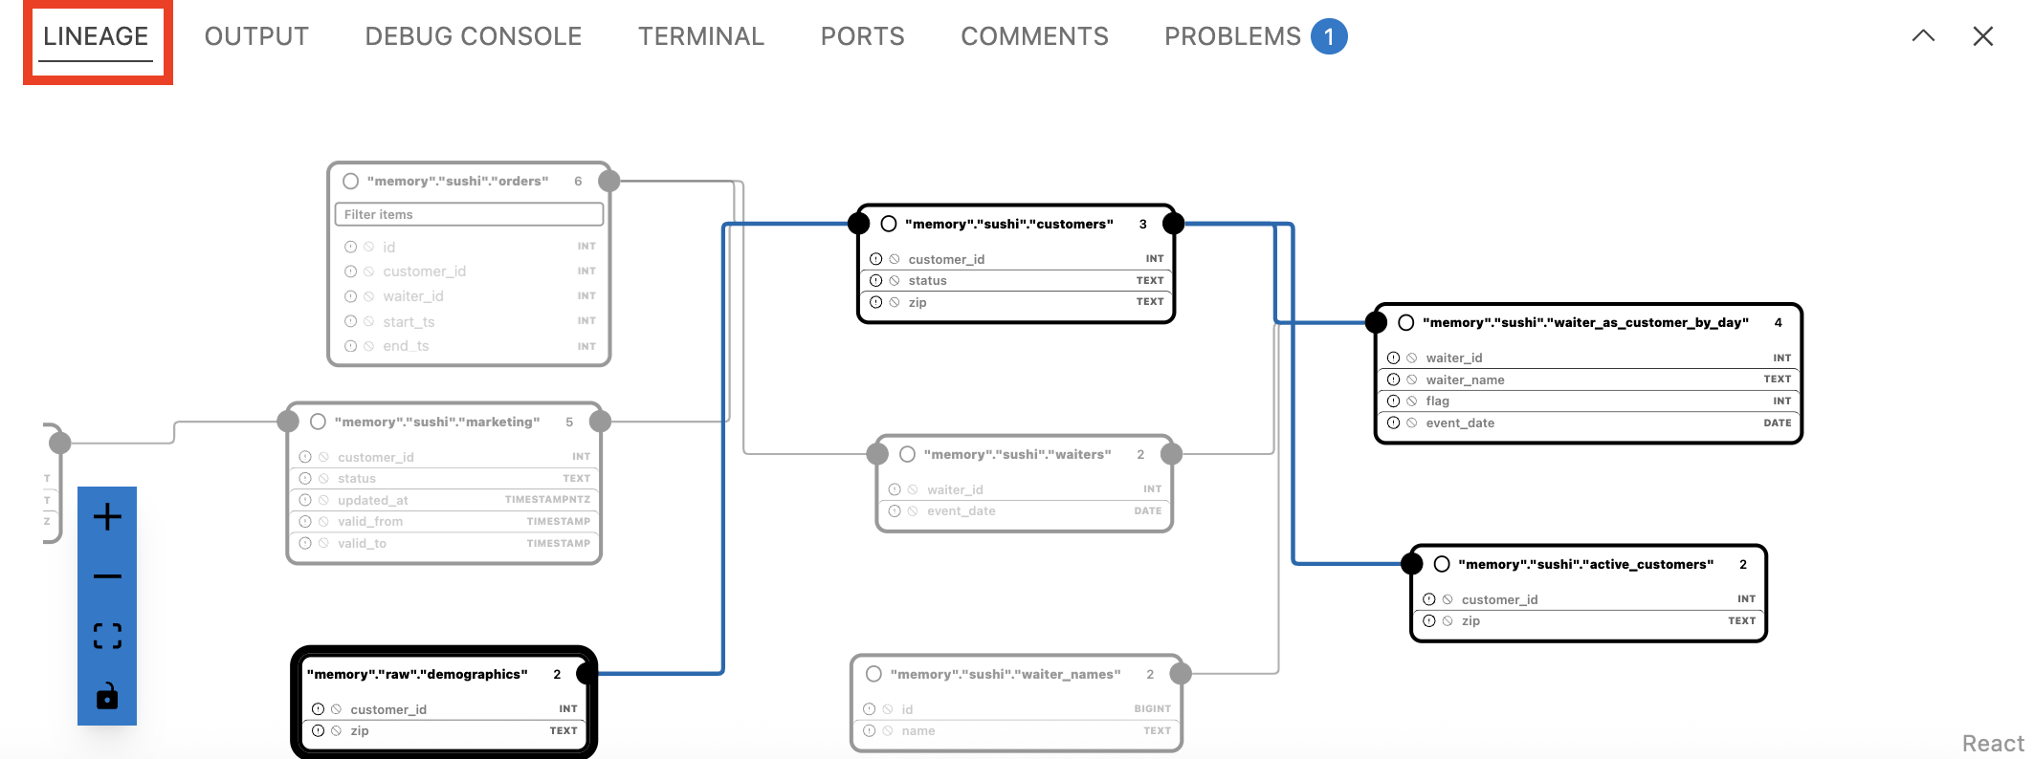This screenshot has height=759, width=2034.
Task: Select status column in customers node
Action: [1016, 280]
